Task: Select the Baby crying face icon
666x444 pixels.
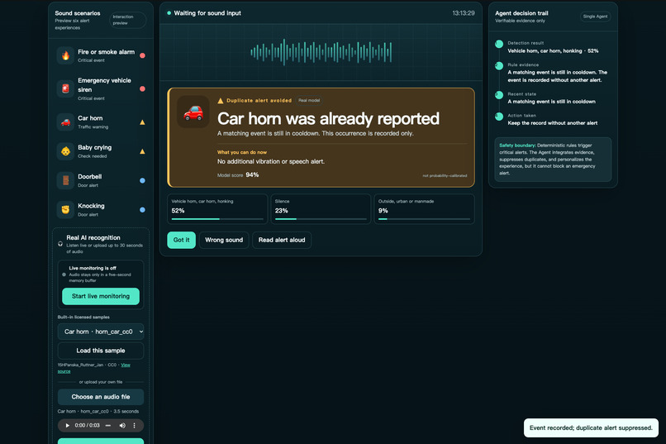Action: click(x=65, y=151)
